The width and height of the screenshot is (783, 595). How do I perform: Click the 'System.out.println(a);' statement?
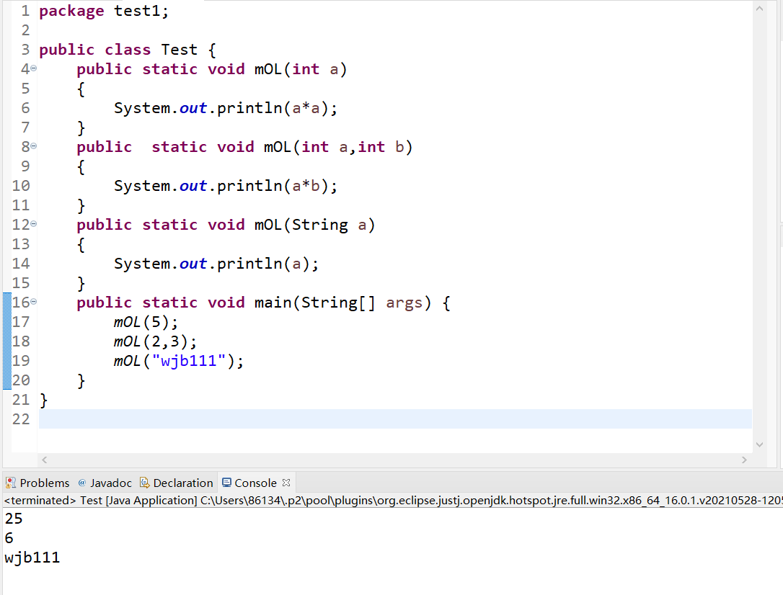click(216, 264)
